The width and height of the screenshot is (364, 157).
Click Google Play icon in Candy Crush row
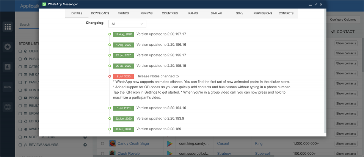point(170,143)
